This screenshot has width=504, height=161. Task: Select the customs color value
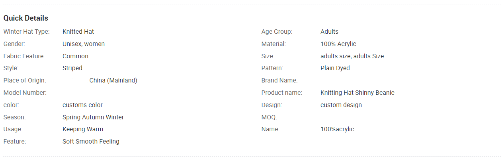pos(82,105)
